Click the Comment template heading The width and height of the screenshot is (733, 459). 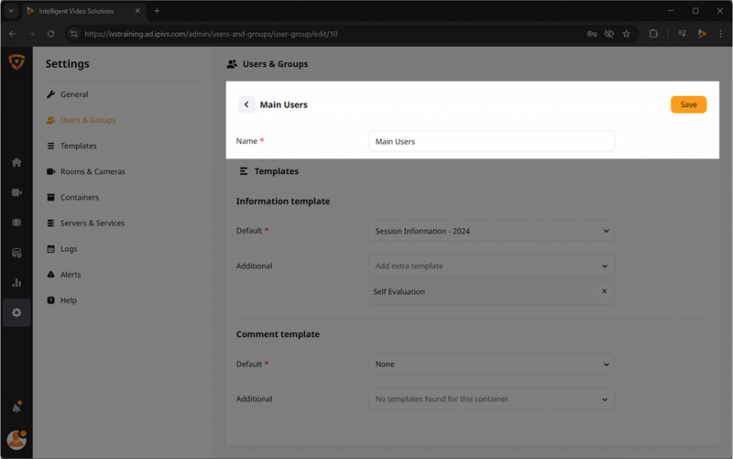pyautogui.click(x=278, y=333)
